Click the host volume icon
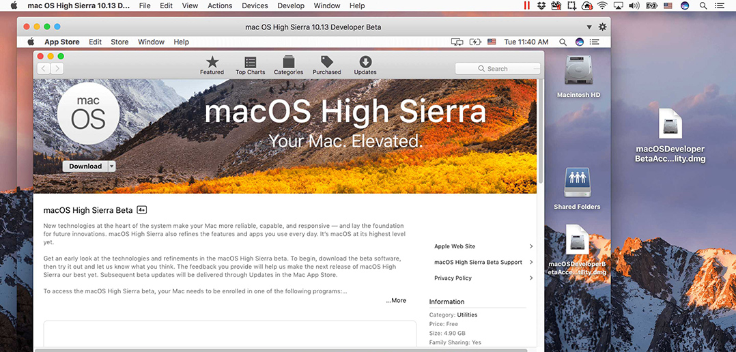This screenshot has height=352, width=736. (634, 5)
